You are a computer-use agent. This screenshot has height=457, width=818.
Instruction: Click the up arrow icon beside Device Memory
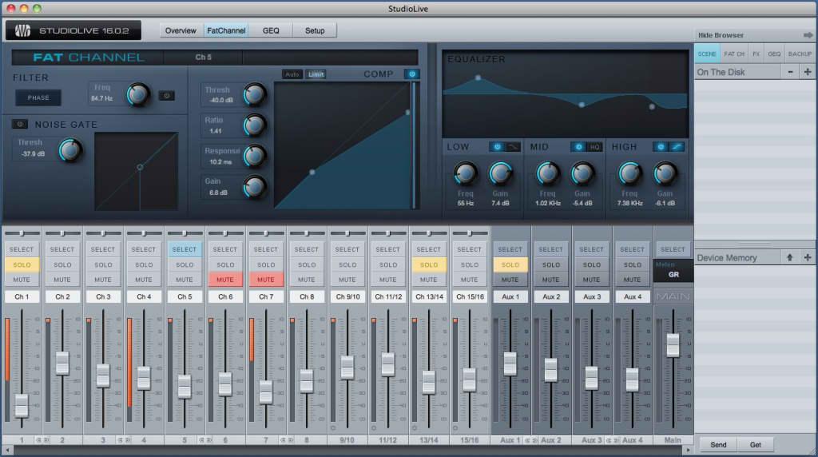coord(790,257)
